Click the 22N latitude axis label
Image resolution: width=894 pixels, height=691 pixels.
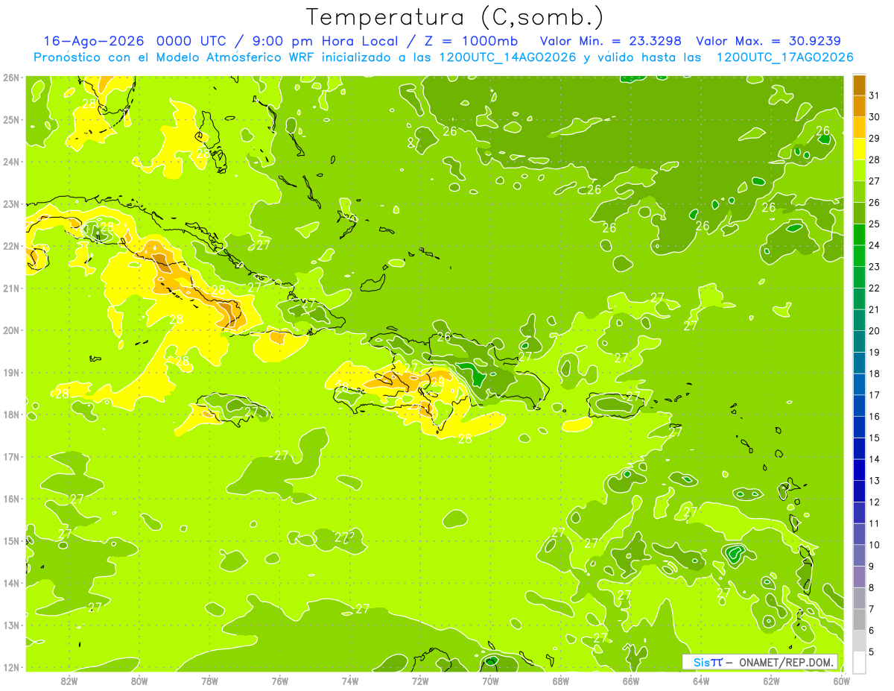click(12, 246)
